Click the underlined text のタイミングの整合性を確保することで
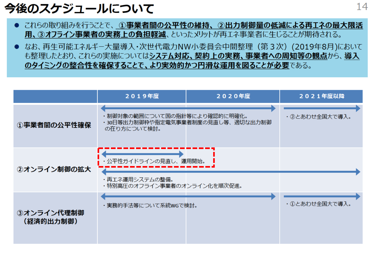Image resolution: width=372 pixels, height=253 pixels. (x=85, y=65)
